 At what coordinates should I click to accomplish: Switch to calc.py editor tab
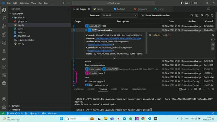(x=100, y=9)
